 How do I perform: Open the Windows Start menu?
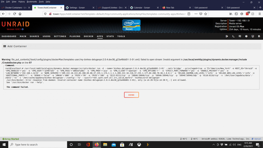click(4, 145)
